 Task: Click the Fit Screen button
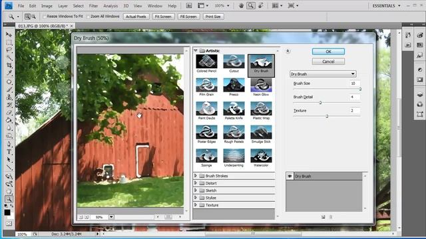pos(163,17)
